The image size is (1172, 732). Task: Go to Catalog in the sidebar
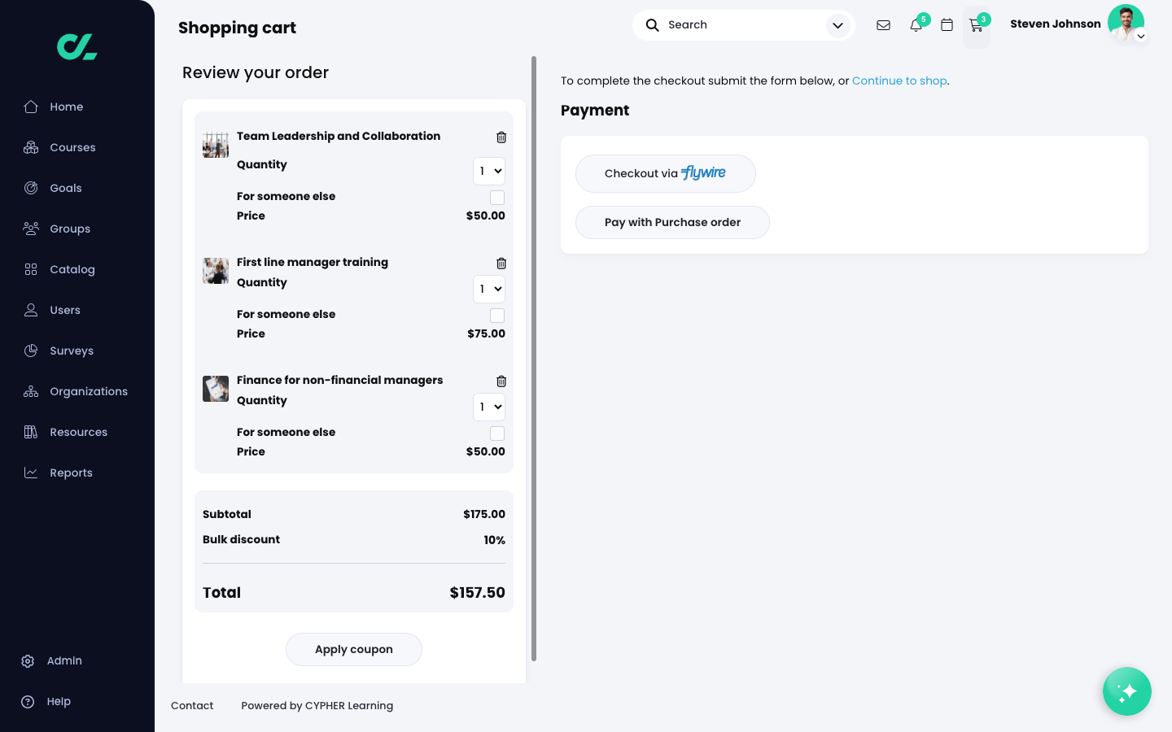tap(72, 269)
